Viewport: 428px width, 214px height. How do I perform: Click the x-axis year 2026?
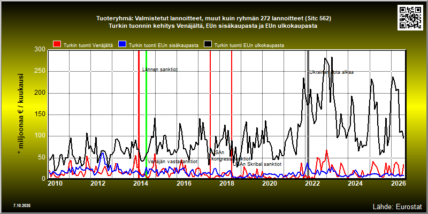point(398,183)
